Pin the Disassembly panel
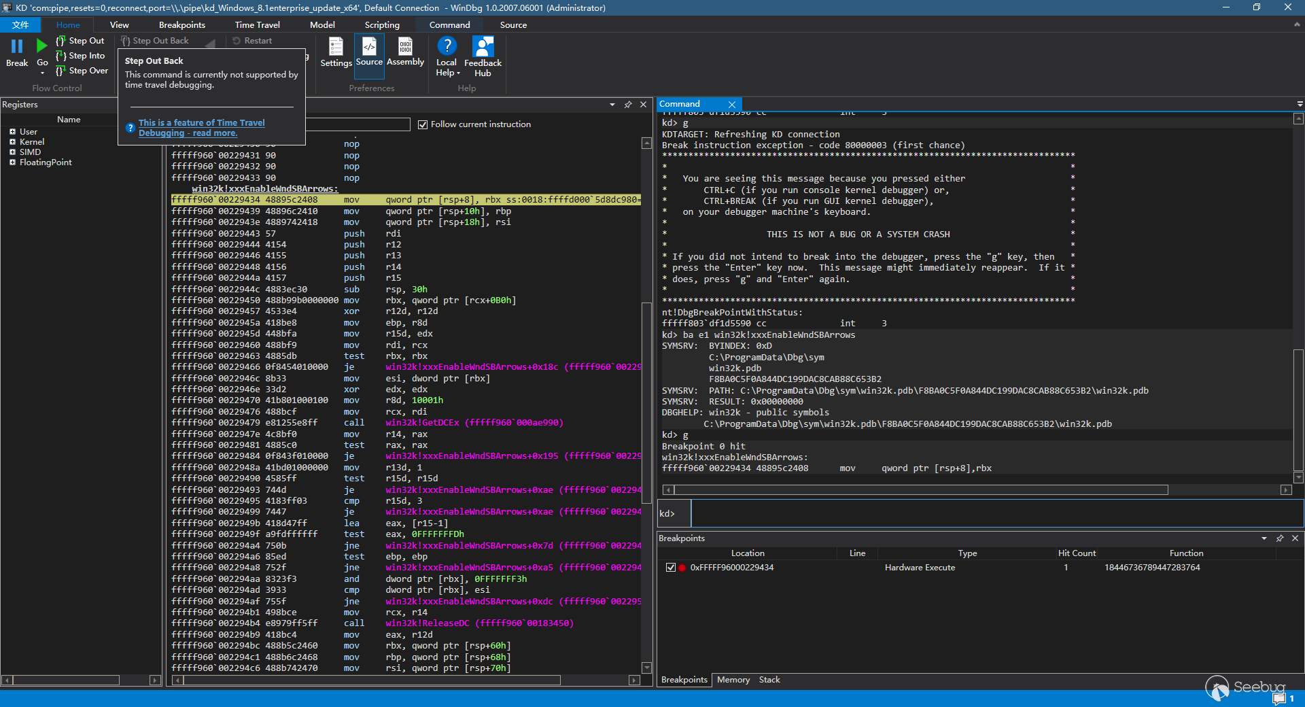Screen dimensions: 1305x707 pos(628,105)
